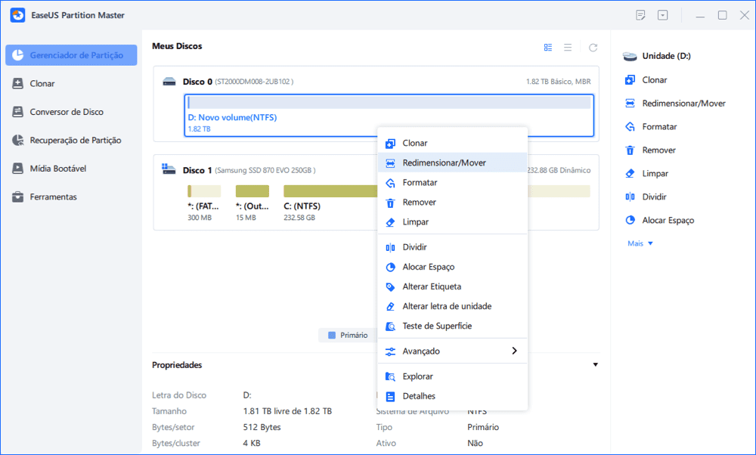This screenshot has width=756, height=455.
Task: Choose Teste de Superfície in the context menu
Action: point(453,327)
